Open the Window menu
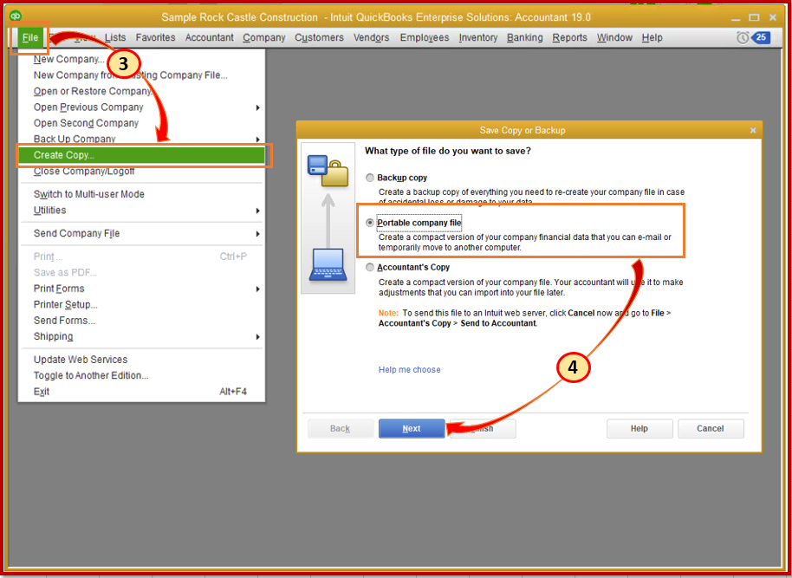Image resolution: width=792 pixels, height=578 pixels. [614, 38]
